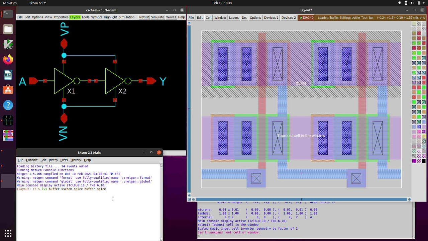The image size is (428, 241).
Task: Open LibreOffice Writer from the dock
Action: click(x=8, y=75)
